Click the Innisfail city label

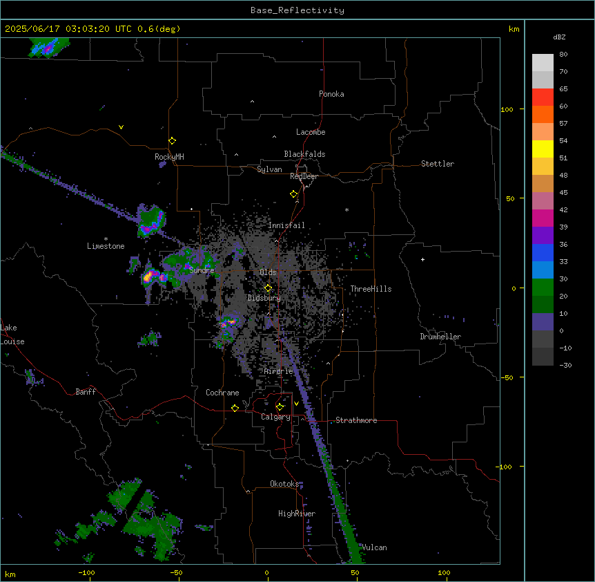click(286, 225)
